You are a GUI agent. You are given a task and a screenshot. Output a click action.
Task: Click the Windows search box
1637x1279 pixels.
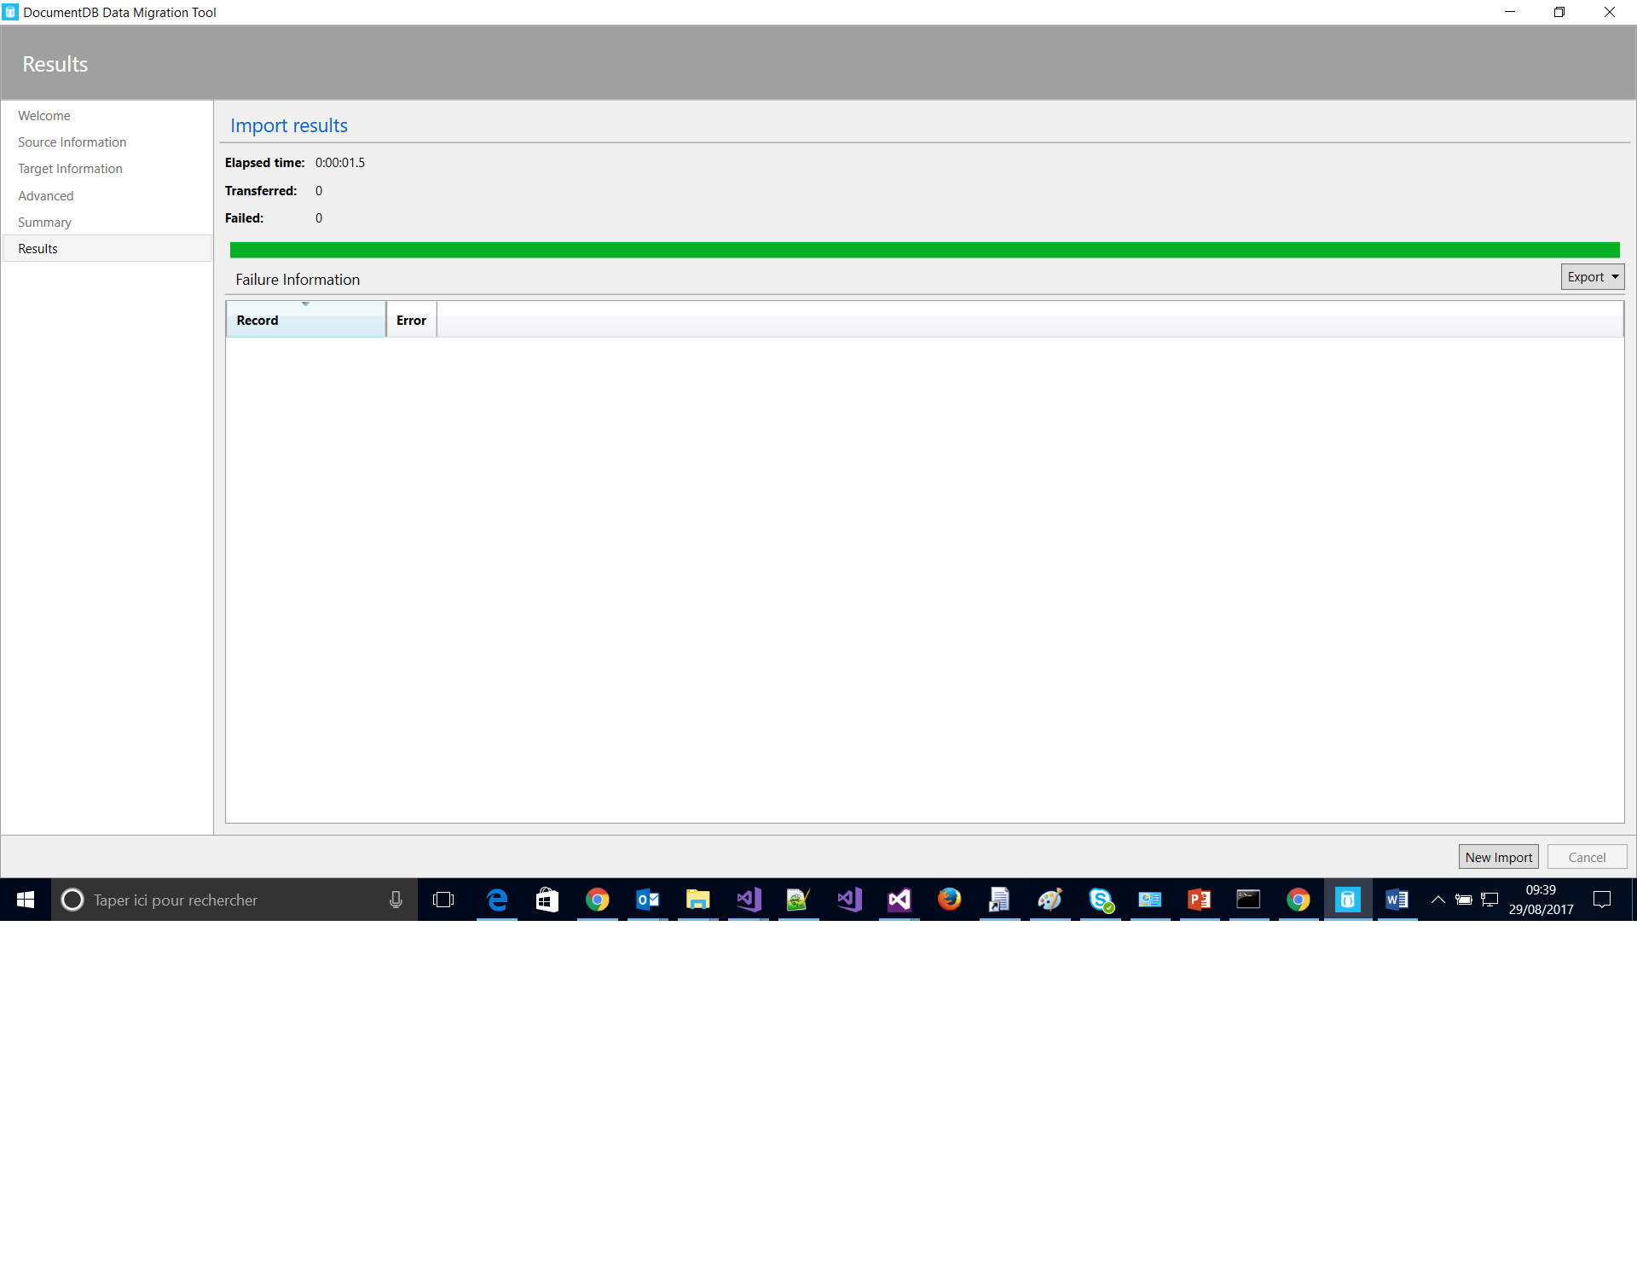coord(230,900)
